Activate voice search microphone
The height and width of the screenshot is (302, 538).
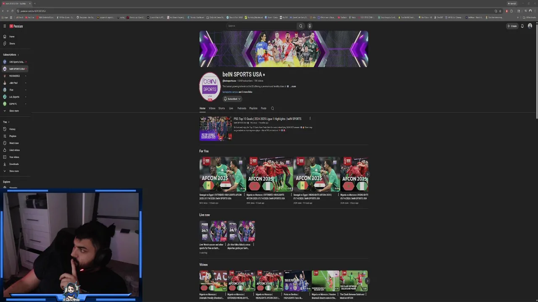point(310,26)
